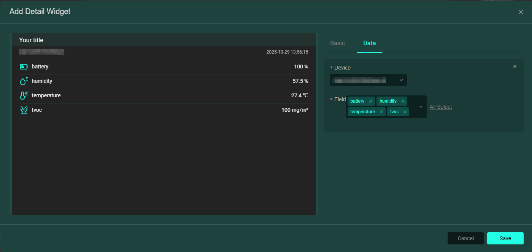Click the Your title widget header

tap(31, 40)
